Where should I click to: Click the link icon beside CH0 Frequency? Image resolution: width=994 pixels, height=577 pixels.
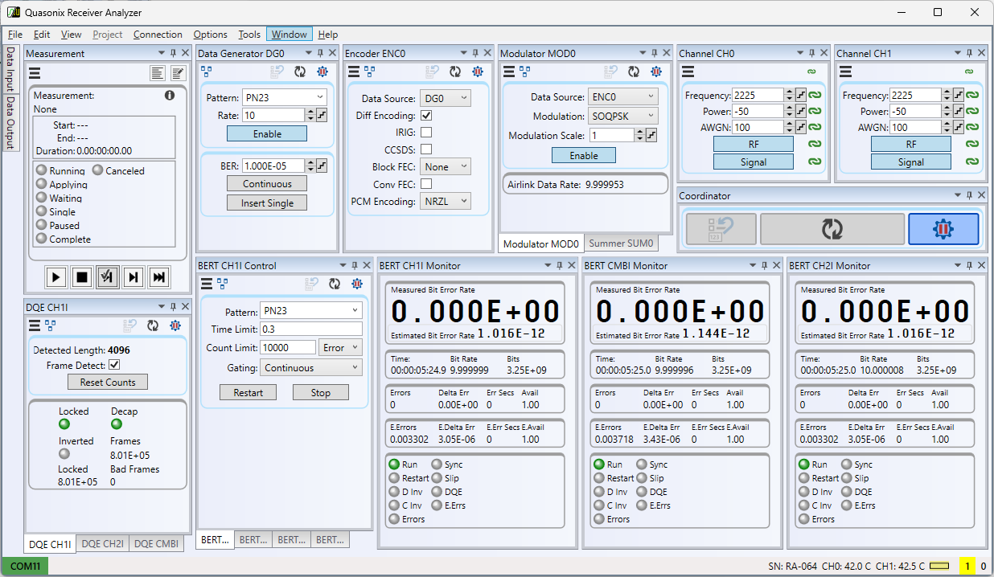coord(815,95)
